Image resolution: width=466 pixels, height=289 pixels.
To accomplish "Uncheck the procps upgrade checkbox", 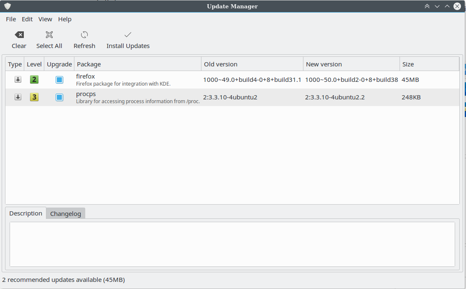I will 59,97.
